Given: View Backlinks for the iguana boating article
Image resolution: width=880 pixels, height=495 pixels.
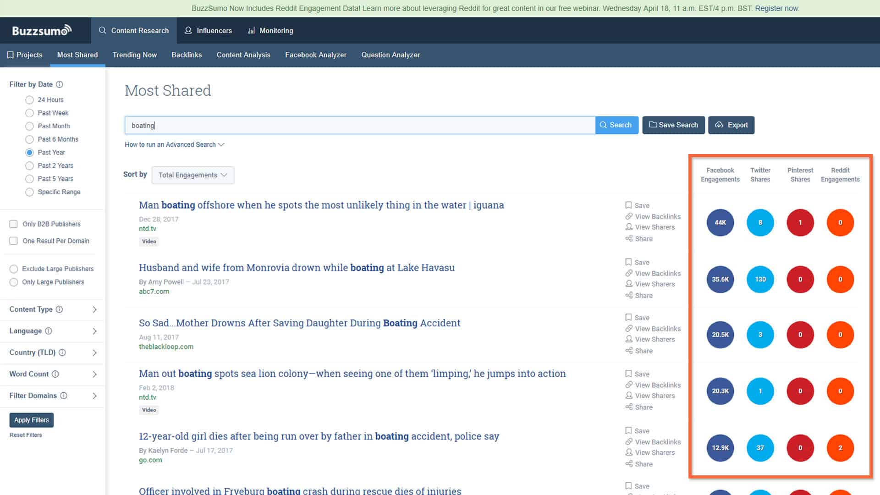Looking at the screenshot, I should [x=658, y=216].
